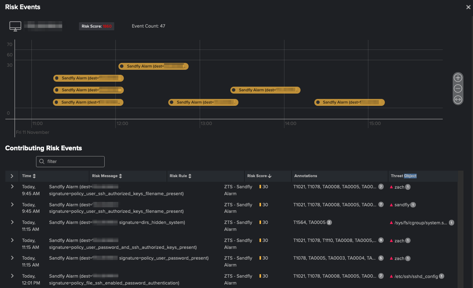Reset the timeline zoom with the arrows icon
Image resolution: width=473 pixels, height=288 pixels.
tap(458, 99)
